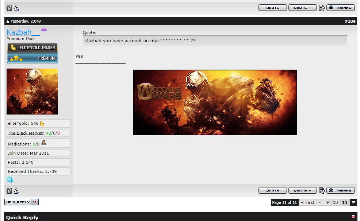Click Quote + button on the upper post
This screenshot has height=221, width=360.
pyautogui.click(x=302, y=8)
